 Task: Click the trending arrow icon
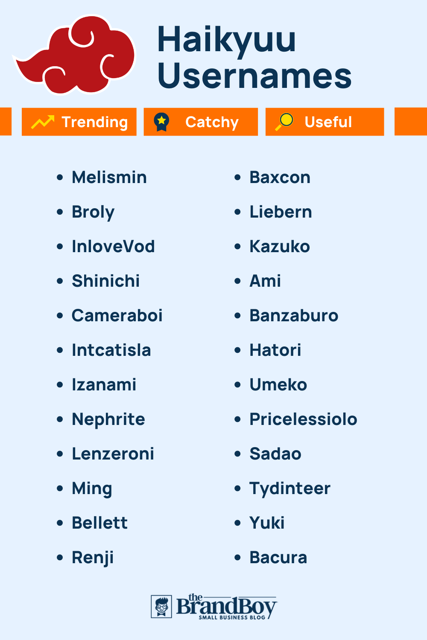pyautogui.click(x=43, y=122)
